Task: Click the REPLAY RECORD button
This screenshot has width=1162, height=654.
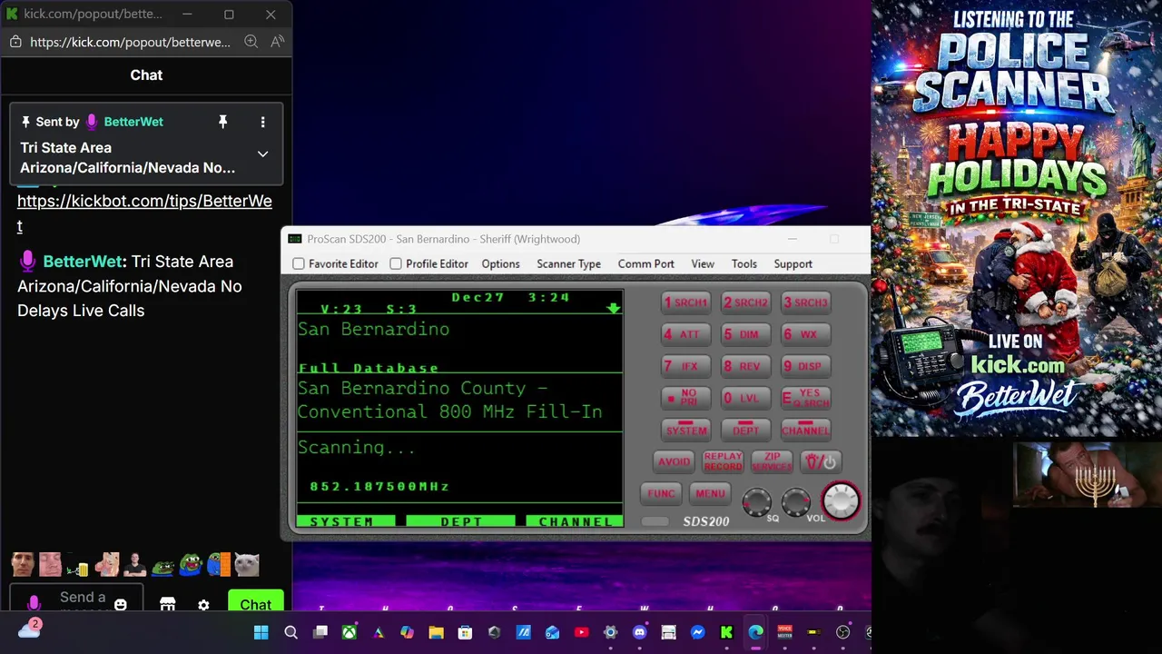Action: pos(723,461)
